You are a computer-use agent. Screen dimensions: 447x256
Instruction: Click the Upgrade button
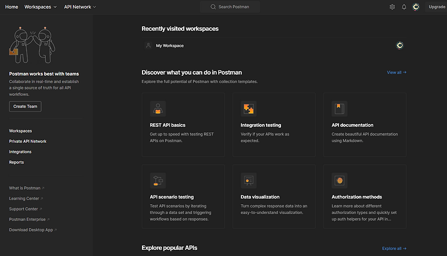(436, 7)
